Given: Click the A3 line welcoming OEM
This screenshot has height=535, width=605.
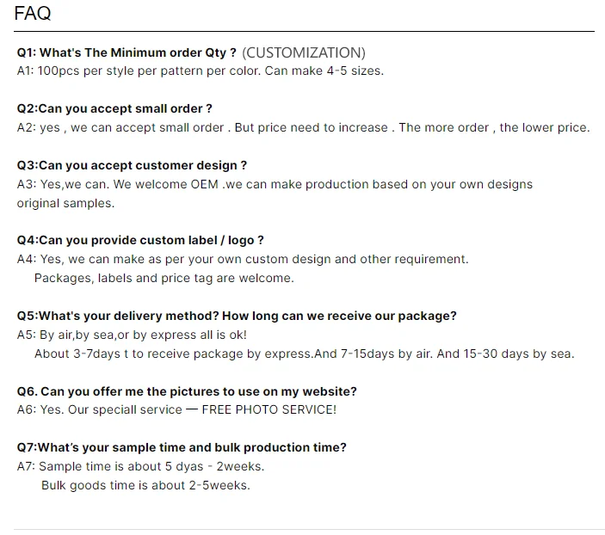Looking at the screenshot, I should (x=275, y=184).
